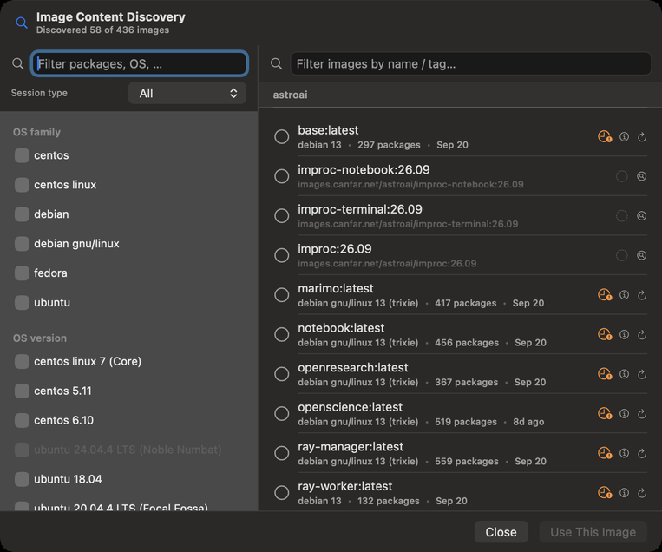Image resolution: width=662 pixels, height=552 pixels.
Task: Toggle the centos 5.11 version checkbox
Action: 22,391
